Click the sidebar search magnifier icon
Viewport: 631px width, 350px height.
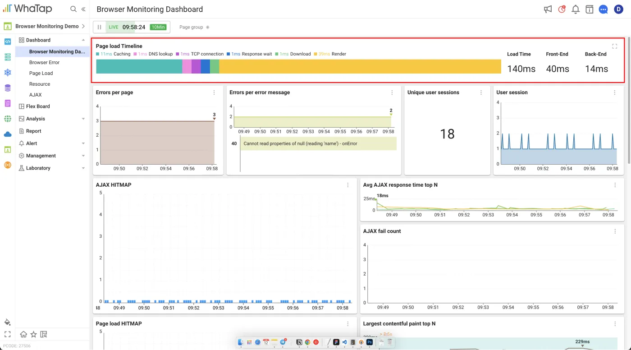point(73,9)
